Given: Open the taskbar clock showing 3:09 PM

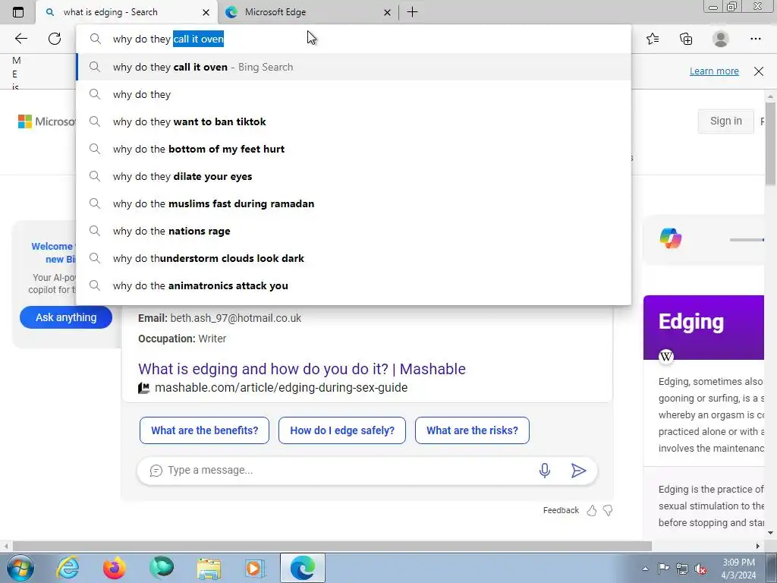Looking at the screenshot, I should pyautogui.click(x=738, y=569).
